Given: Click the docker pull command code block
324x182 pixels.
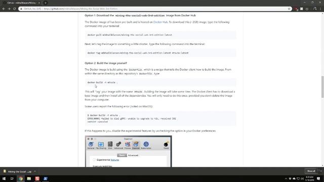Looking at the screenshot, I should [160, 35].
